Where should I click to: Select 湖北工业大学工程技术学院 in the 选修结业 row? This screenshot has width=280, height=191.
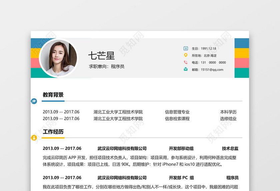point(118,118)
